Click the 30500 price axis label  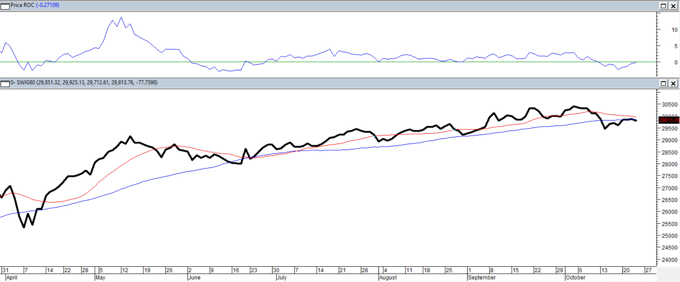669,105
